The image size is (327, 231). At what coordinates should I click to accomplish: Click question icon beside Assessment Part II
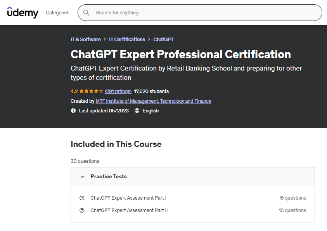82,210
